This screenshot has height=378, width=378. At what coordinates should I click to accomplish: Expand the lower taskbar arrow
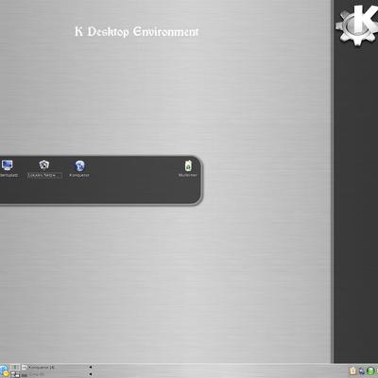[90, 374]
